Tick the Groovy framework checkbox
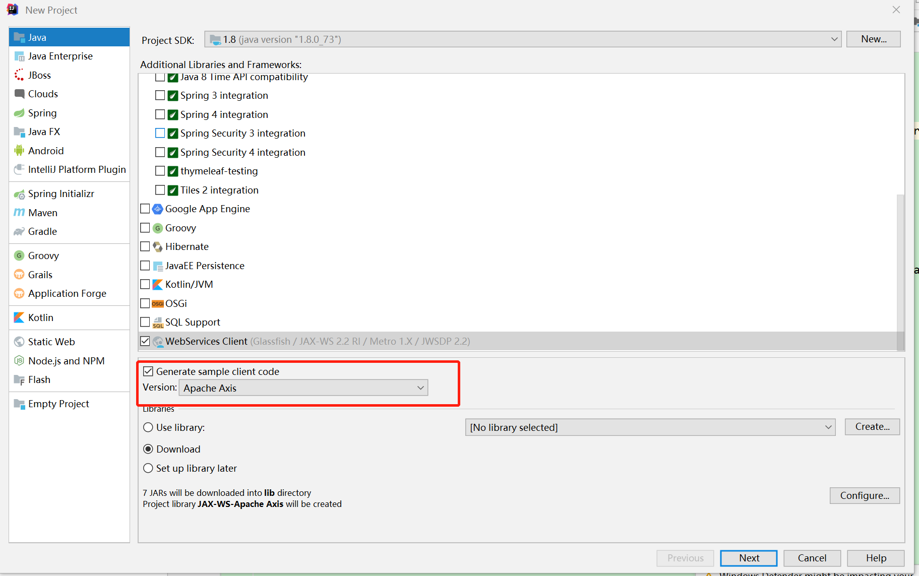The image size is (919, 576). (x=145, y=228)
